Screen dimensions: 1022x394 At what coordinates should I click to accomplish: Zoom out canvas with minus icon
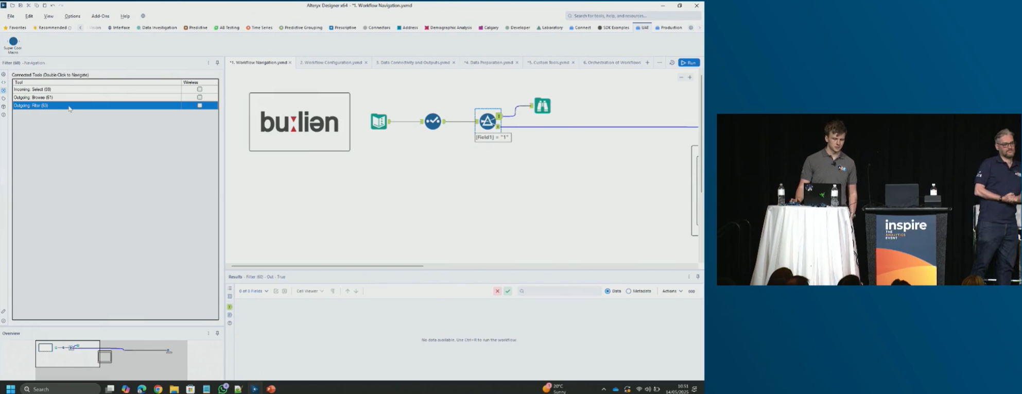(681, 77)
